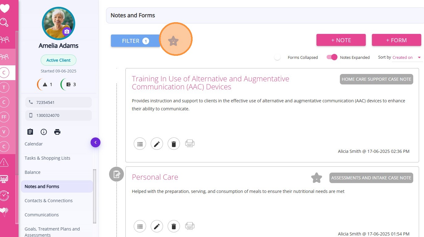Click the printer icon in client panel

57,132
